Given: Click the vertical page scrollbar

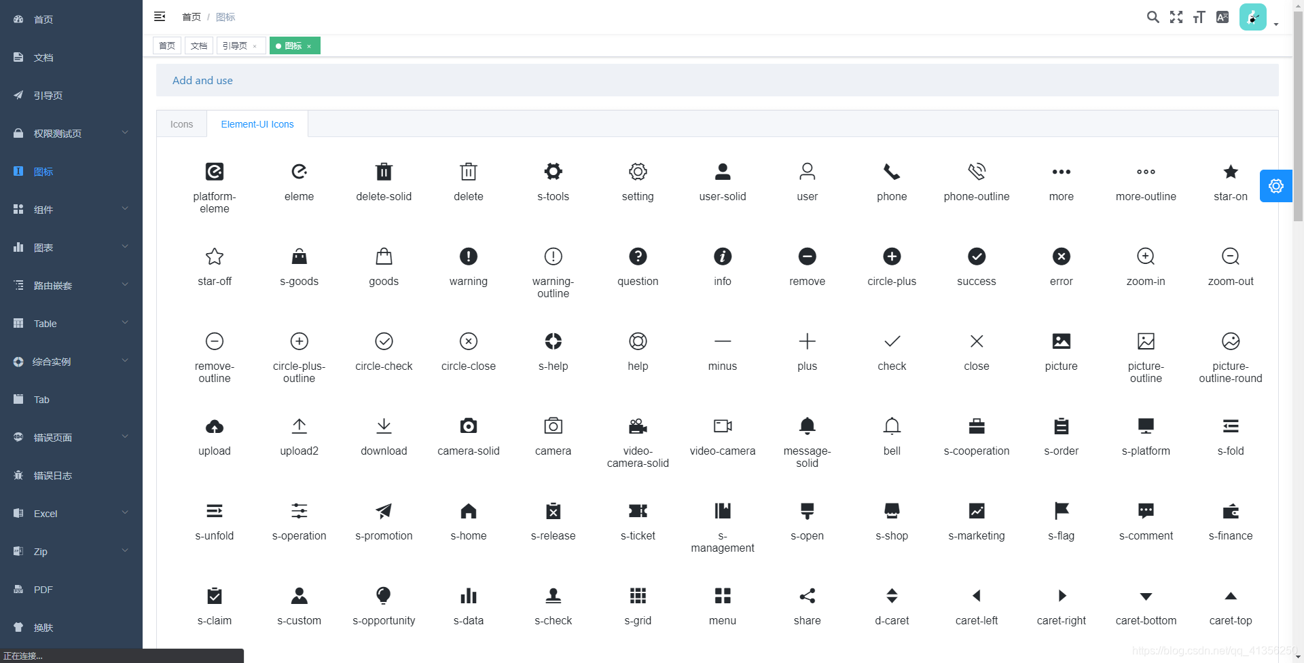Looking at the screenshot, I should [x=1298, y=115].
